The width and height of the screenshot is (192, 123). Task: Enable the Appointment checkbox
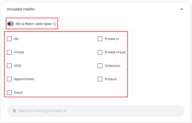pos(9,79)
